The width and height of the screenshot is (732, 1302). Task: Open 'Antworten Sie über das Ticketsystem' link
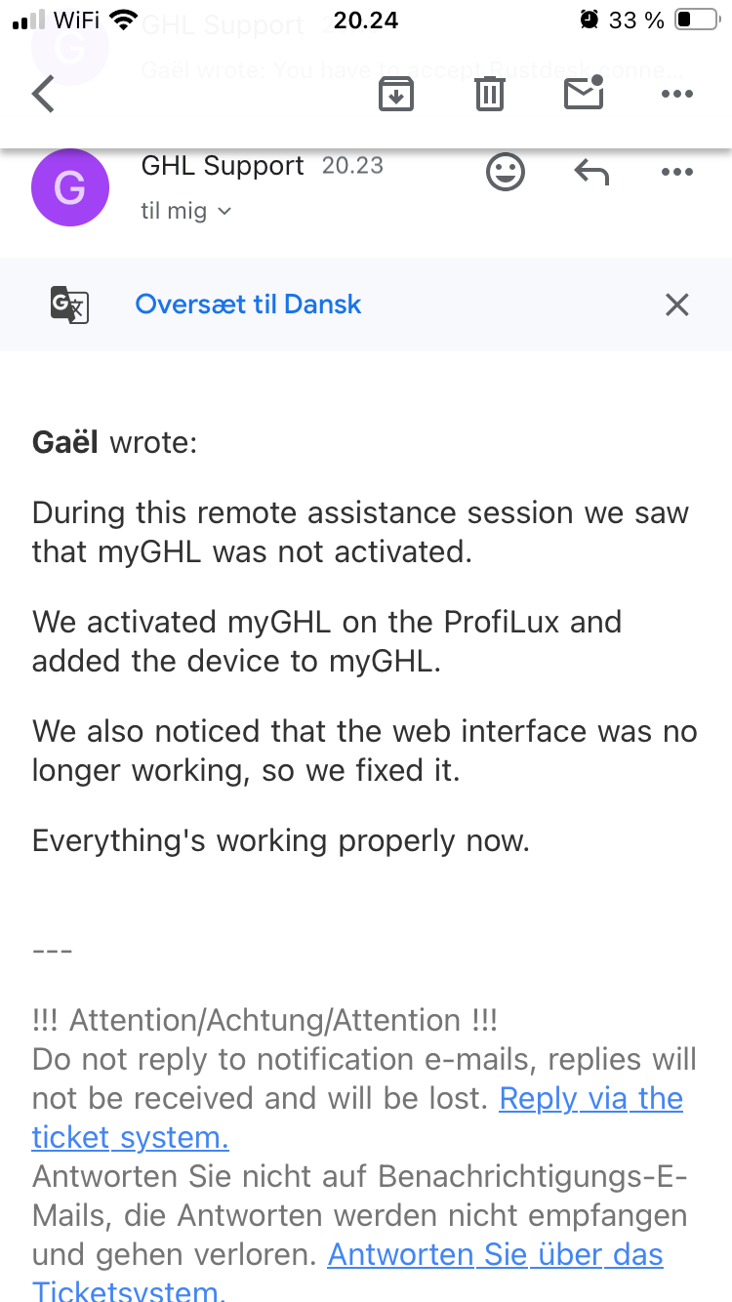495,1255
